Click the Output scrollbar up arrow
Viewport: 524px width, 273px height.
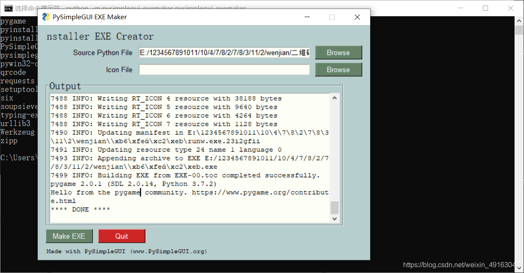pyautogui.click(x=335, y=98)
